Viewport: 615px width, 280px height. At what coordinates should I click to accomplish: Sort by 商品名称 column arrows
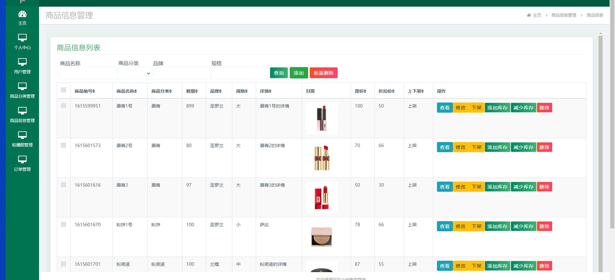[136, 91]
